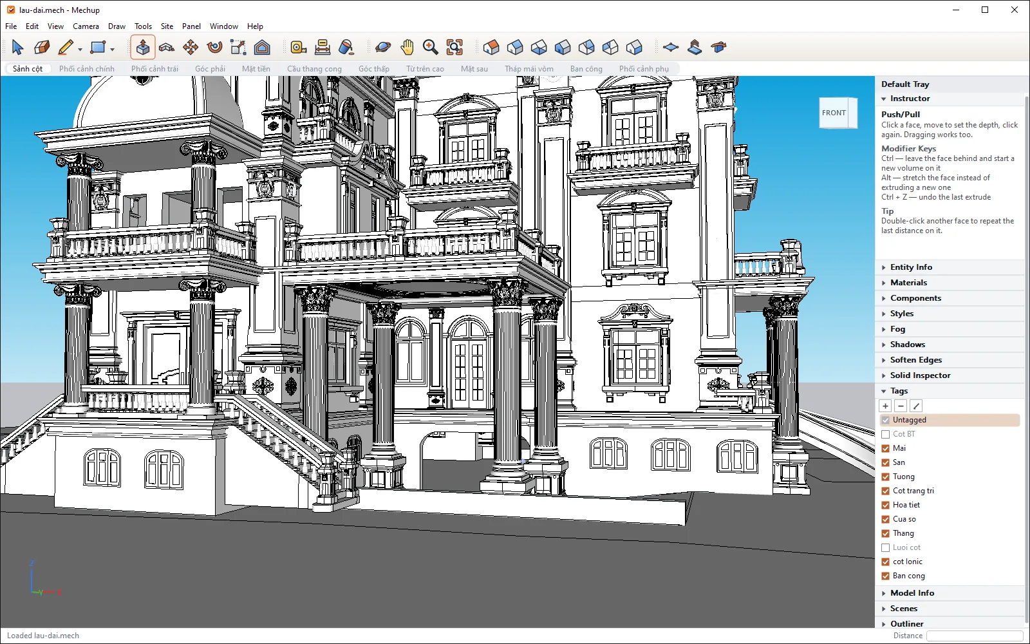Activate the Orbit camera tool
Viewport: 1030px width, 644px height.
(383, 47)
